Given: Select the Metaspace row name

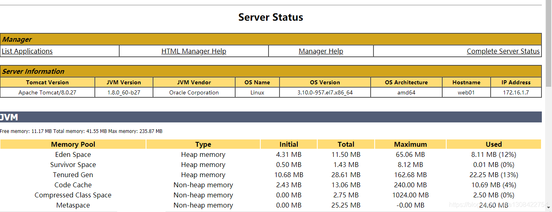Looking at the screenshot, I should coord(73,205).
